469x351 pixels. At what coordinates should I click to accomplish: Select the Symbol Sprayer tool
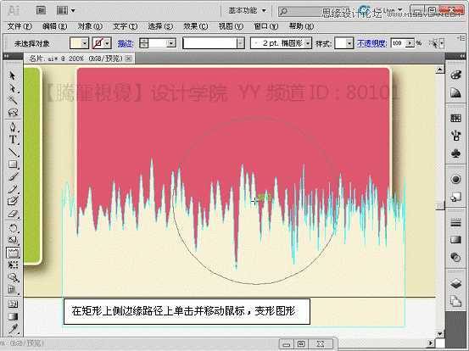(13, 277)
